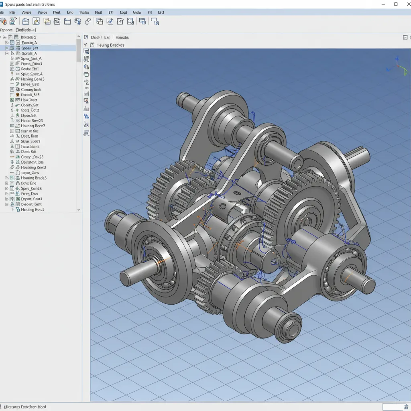Click the first tool icon in the viewport sidebar
Image resolution: width=411 pixels, height=411 pixels.
[86, 51]
